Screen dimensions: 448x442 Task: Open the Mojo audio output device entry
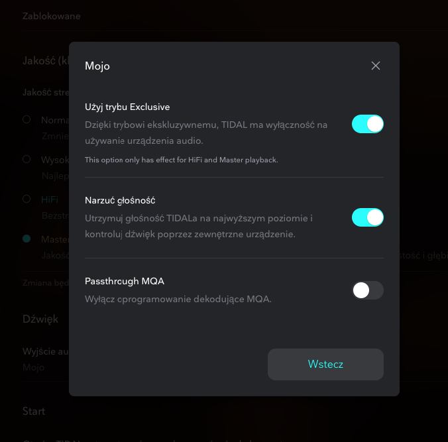[x=33, y=367]
